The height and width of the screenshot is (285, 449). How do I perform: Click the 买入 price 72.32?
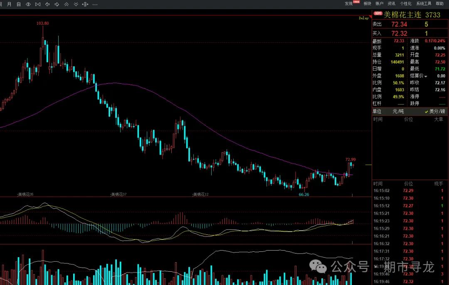399,33
